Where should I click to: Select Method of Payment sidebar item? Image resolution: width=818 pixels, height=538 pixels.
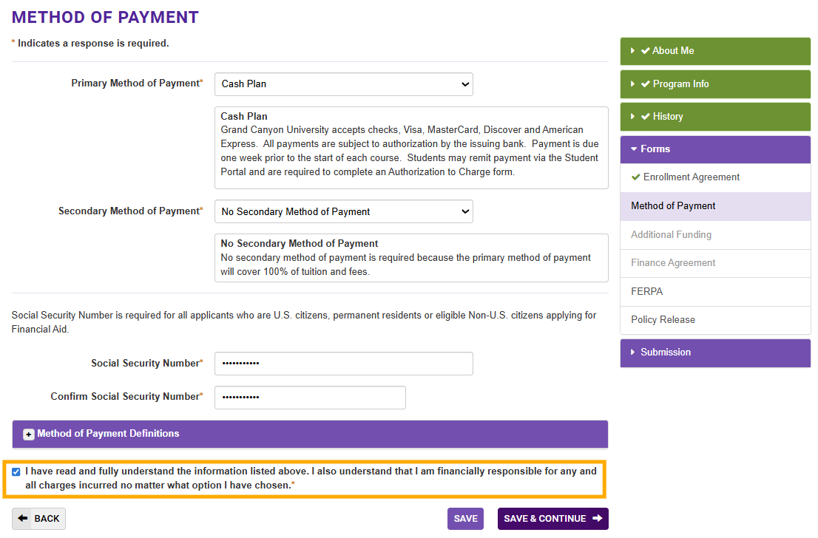673,206
